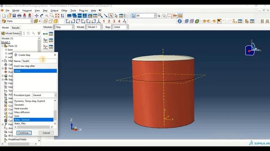Open the Model menu
Image resolution: width=270 pixels, height=151 pixels.
click(16, 10)
